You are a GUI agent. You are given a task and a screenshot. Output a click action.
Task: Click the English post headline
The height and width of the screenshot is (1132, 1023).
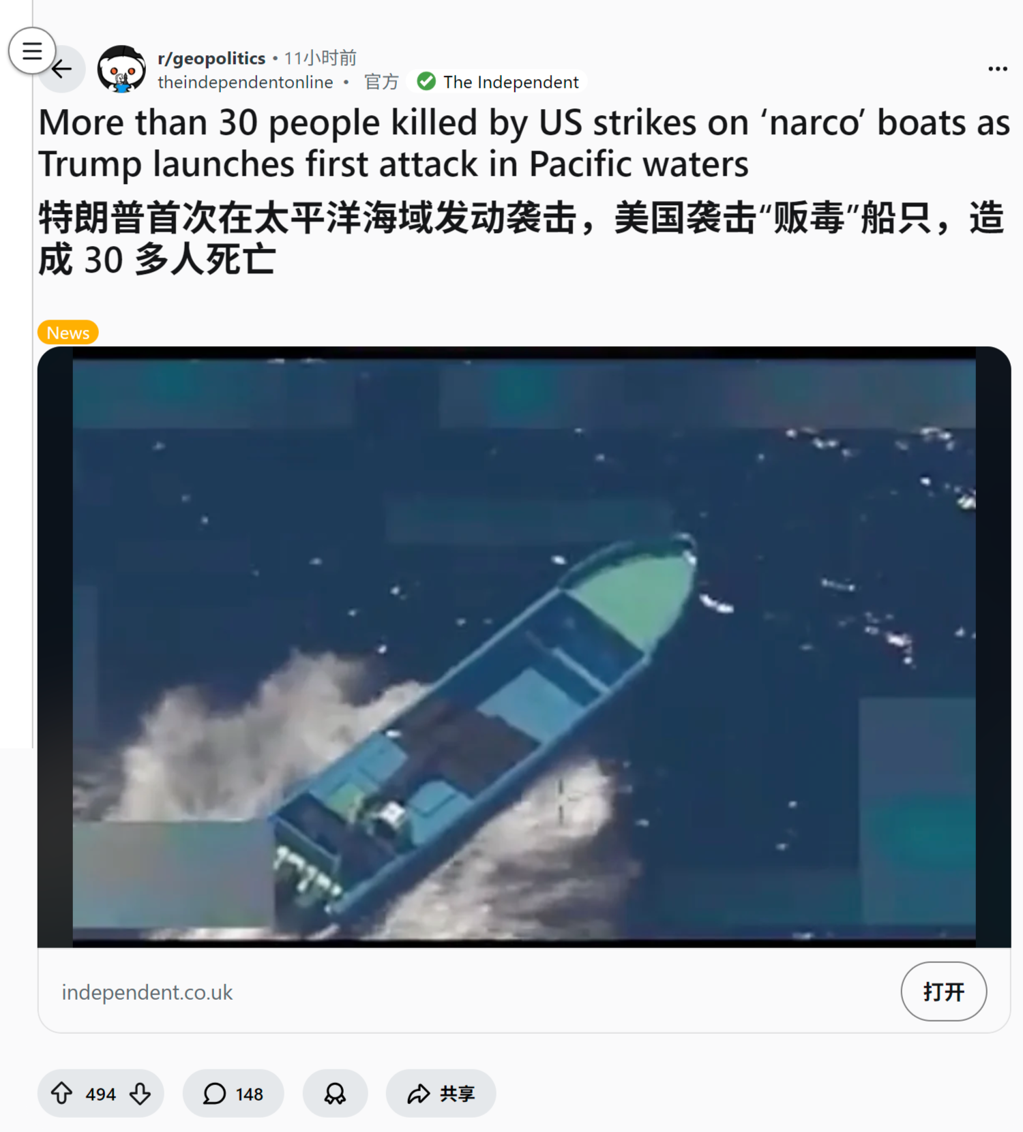524,143
